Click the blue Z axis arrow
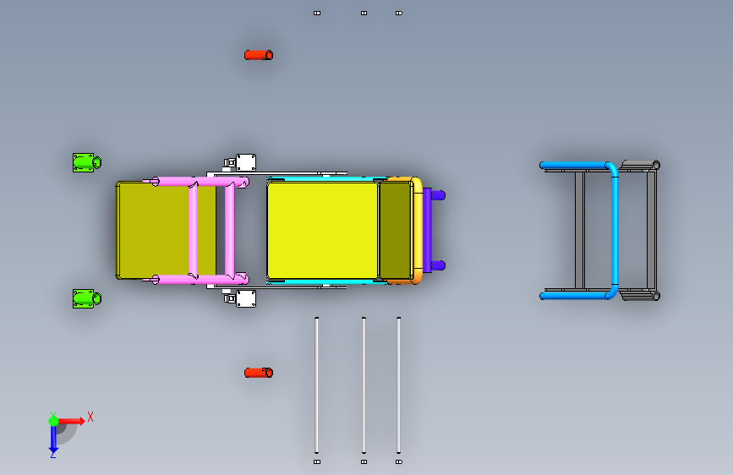Image resolution: width=733 pixels, height=475 pixels. click(53, 440)
